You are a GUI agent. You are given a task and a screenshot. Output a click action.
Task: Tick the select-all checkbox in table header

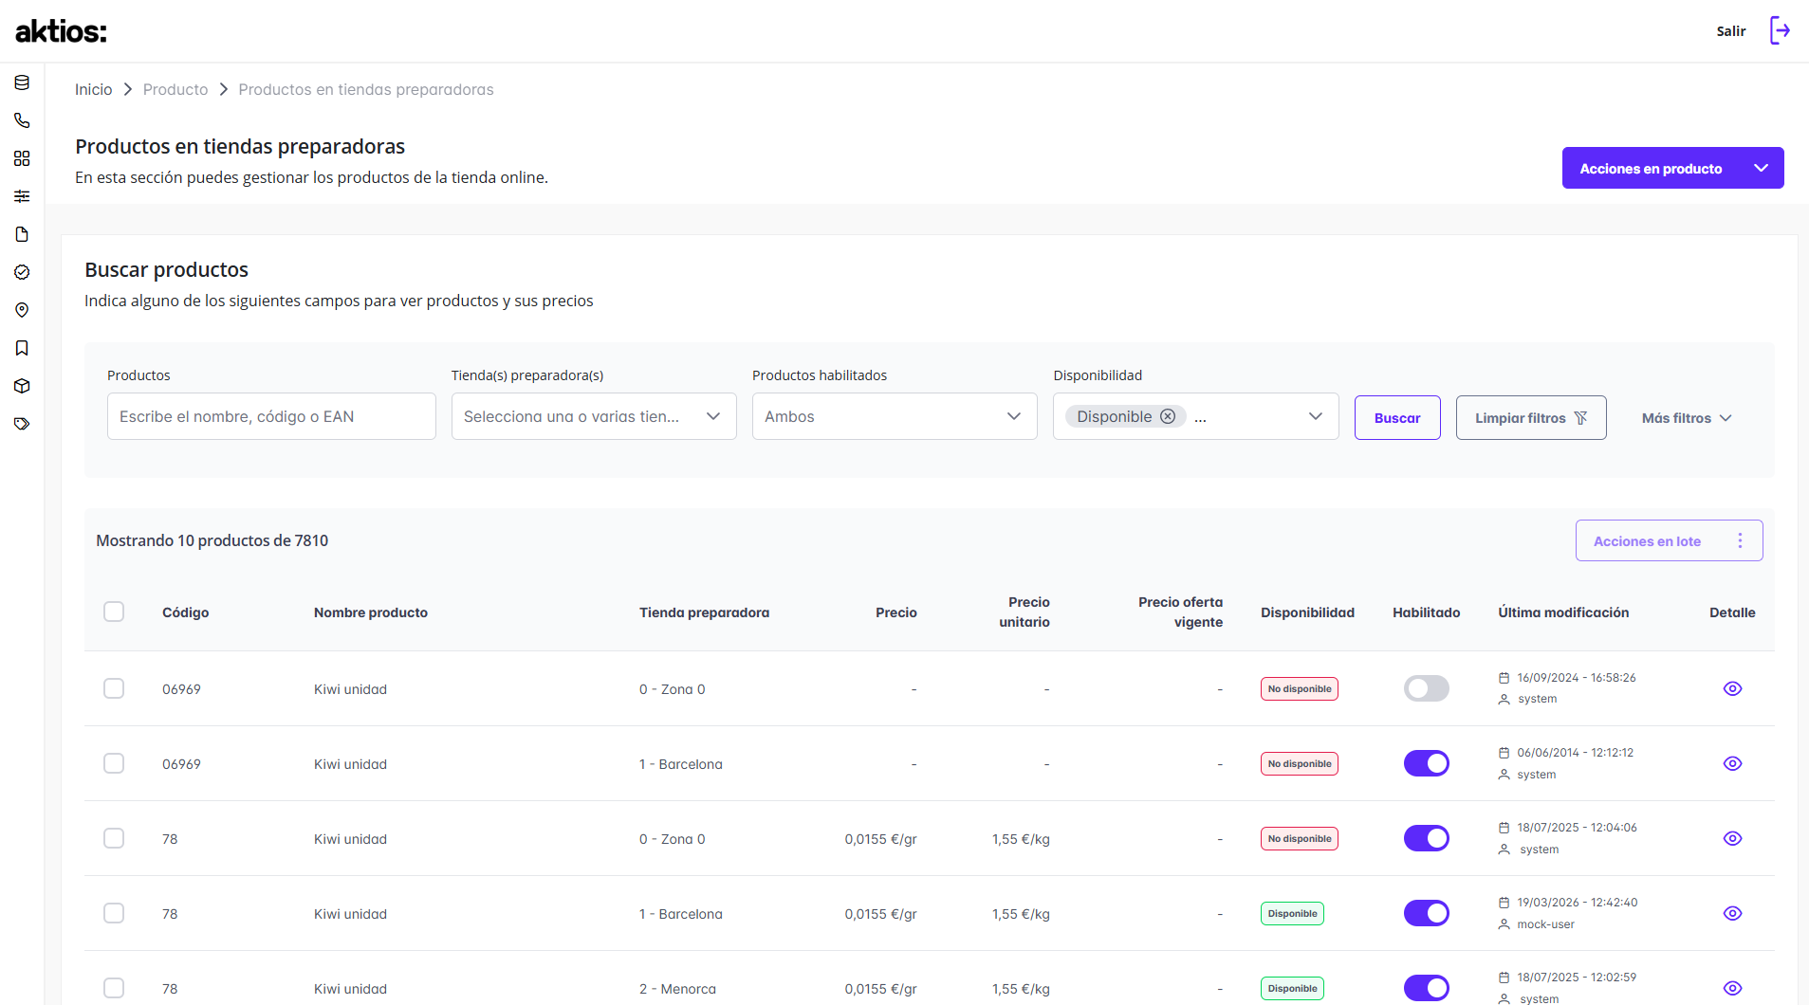[114, 612]
